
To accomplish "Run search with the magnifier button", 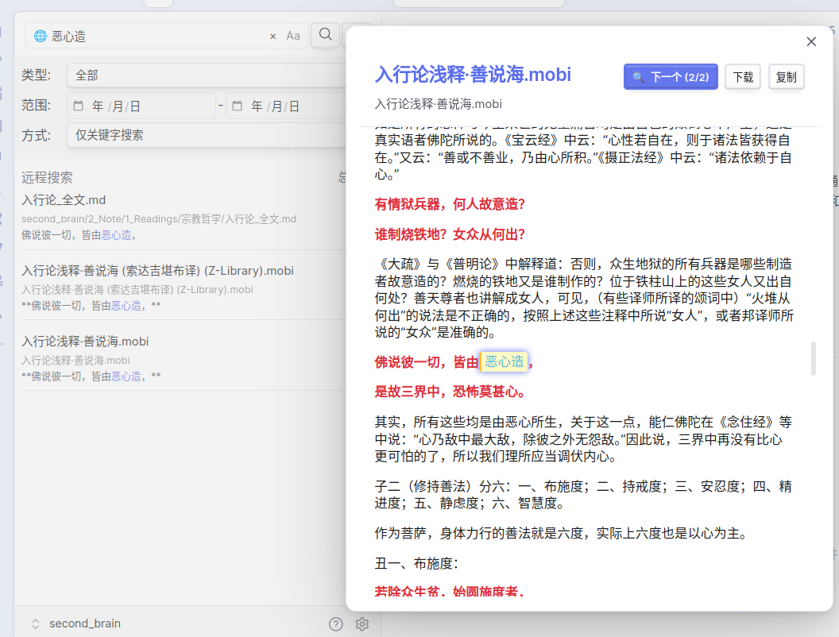I will click(325, 35).
